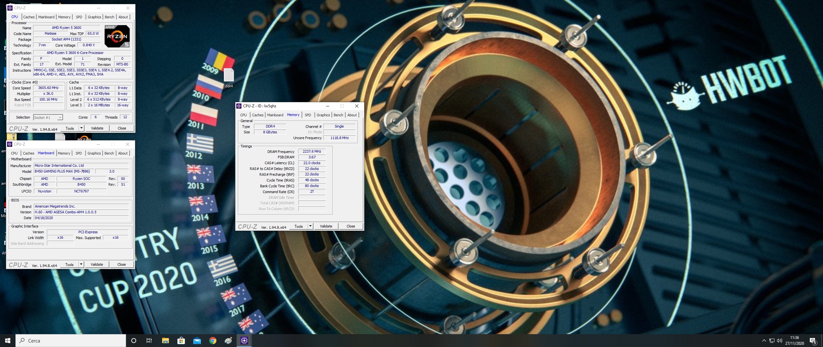Open Caches tab in Memory window
The image size is (823, 347).
(258, 115)
